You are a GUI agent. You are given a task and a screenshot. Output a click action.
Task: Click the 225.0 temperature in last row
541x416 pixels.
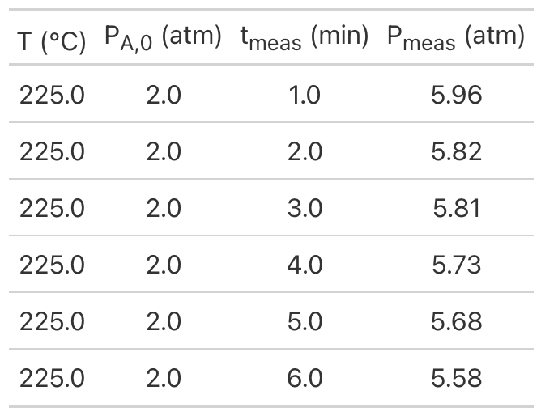tap(52, 378)
